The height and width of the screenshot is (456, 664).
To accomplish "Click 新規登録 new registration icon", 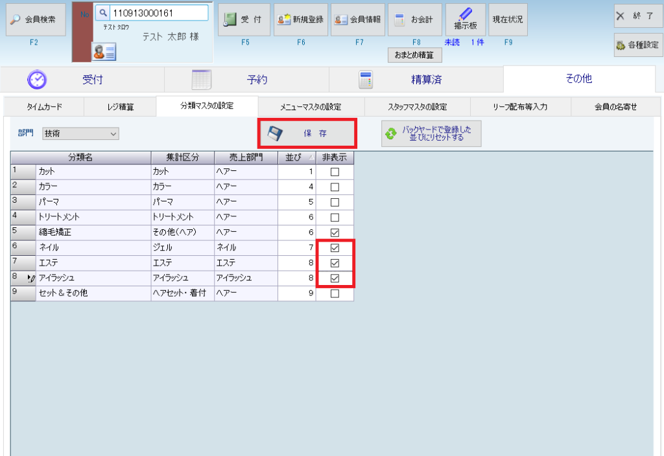I will (x=300, y=19).
